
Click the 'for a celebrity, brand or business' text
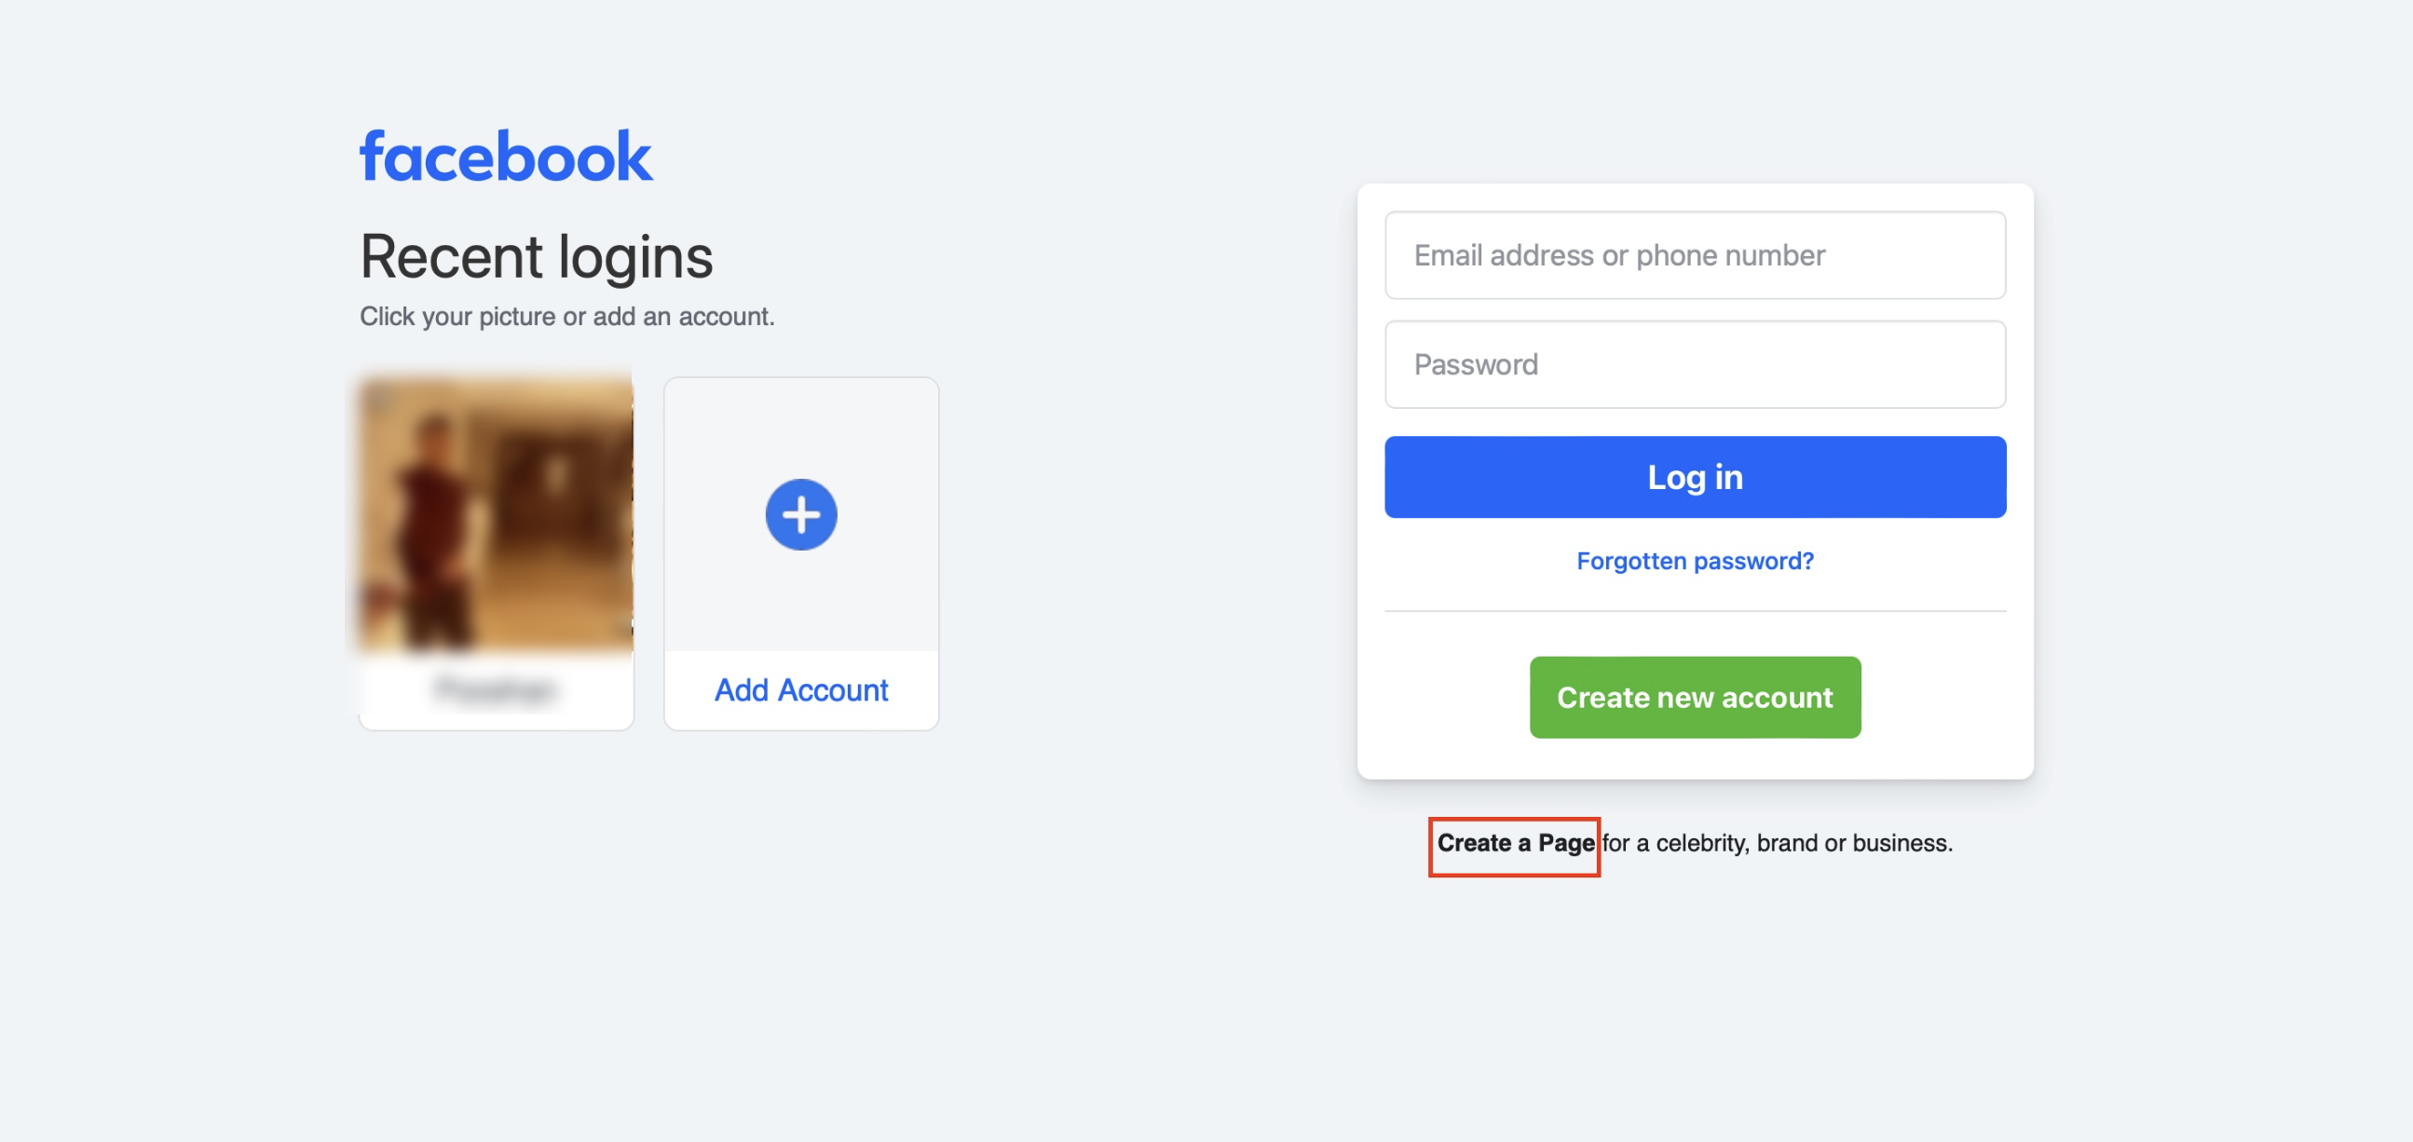point(1777,843)
